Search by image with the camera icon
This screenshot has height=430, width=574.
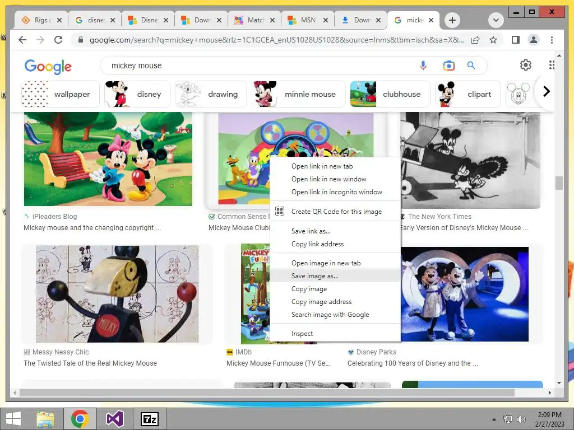click(x=449, y=66)
